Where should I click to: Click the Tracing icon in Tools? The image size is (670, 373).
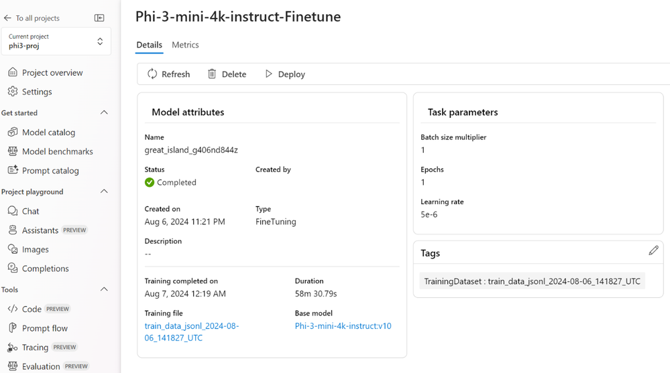point(13,348)
